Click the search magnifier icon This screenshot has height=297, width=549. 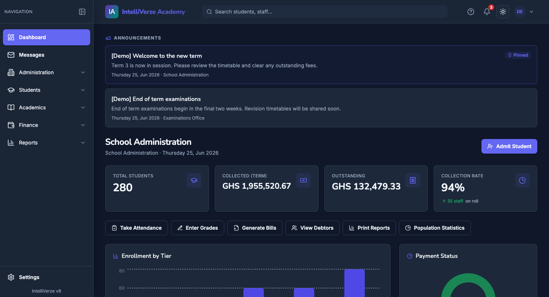tap(209, 12)
